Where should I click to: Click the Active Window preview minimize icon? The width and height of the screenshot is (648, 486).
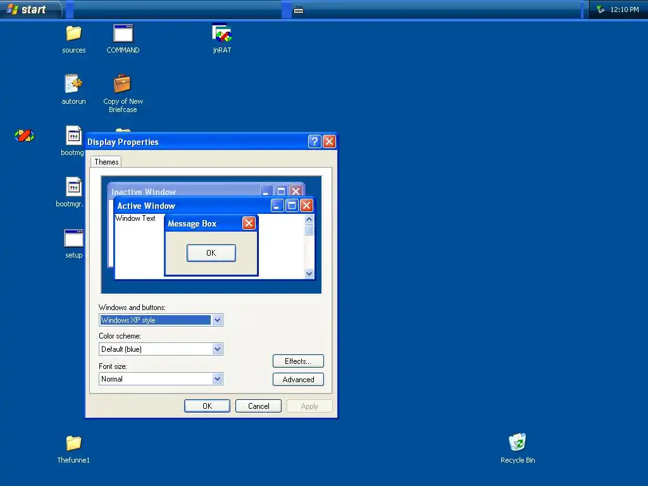[x=277, y=206]
